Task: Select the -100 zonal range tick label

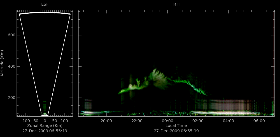Action: [25, 121]
